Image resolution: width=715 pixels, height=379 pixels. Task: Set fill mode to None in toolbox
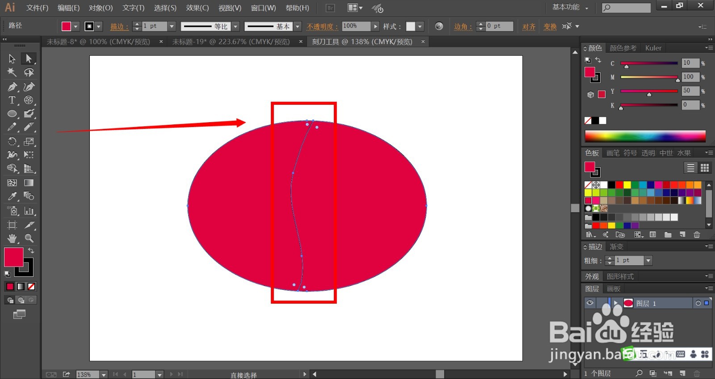(31, 286)
